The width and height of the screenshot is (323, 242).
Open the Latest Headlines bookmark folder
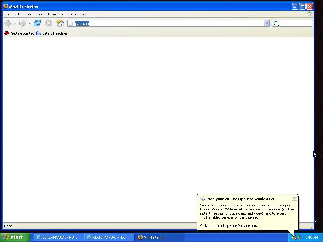click(x=52, y=33)
